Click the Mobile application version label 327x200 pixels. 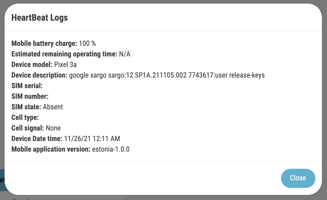(51, 149)
